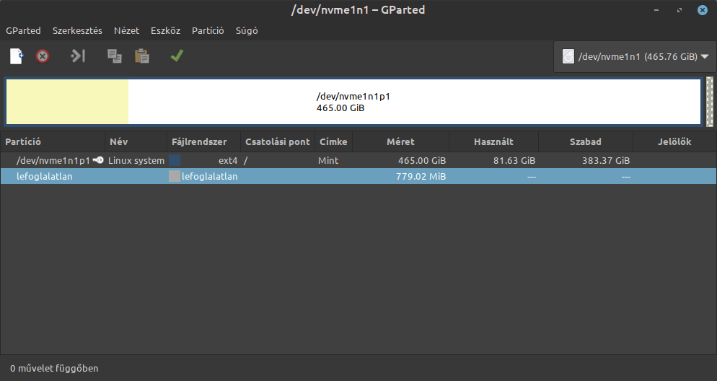
Task: Click the Név column header
Action: coord(136,141)
